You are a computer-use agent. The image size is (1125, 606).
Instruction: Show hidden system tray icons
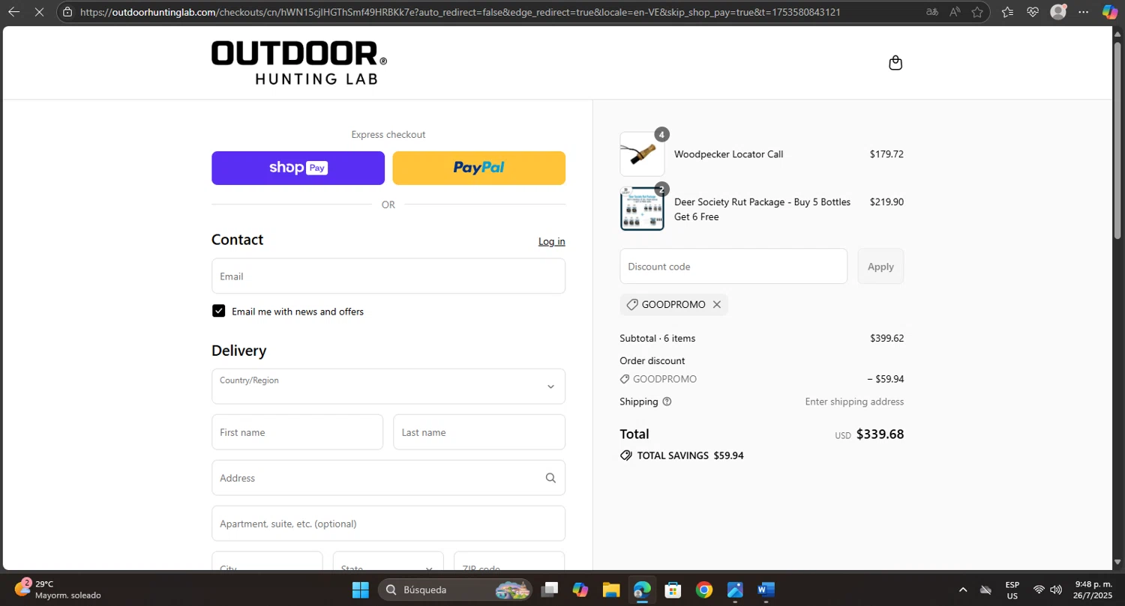[x=963, y=590]
